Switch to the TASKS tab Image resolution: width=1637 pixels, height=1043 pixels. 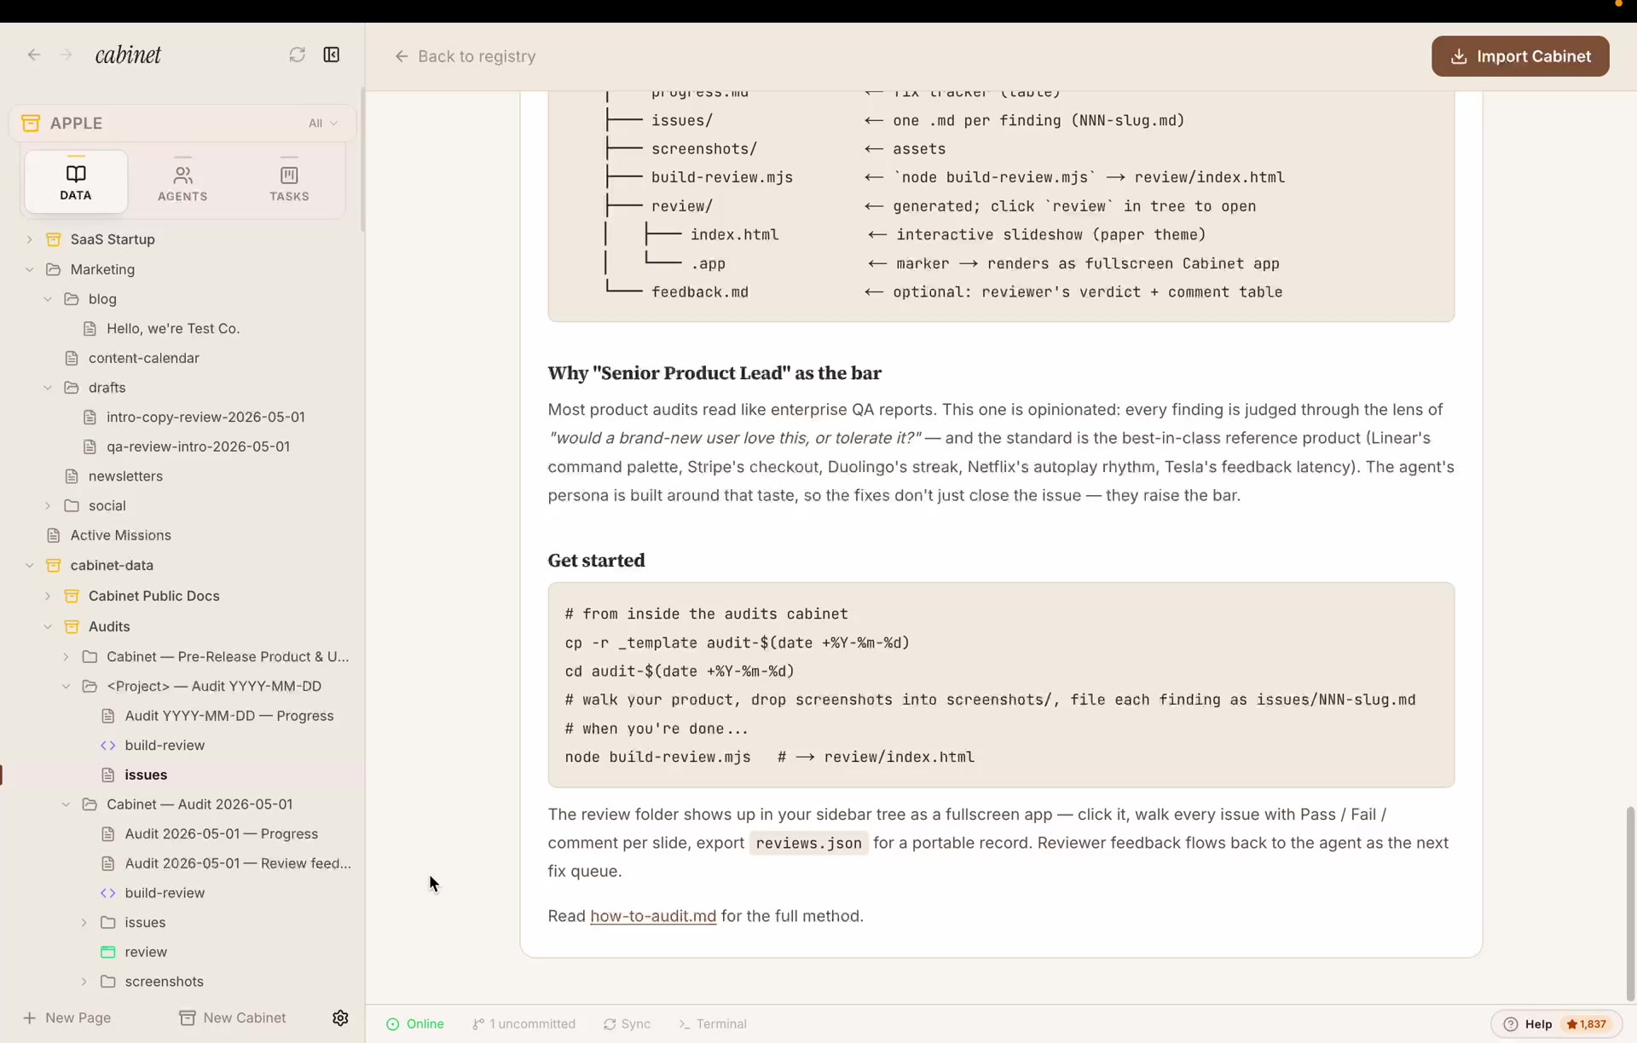pyautogui.click(x=289, y=182)
